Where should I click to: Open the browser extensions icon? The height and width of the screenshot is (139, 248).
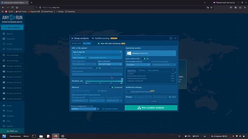pos(240,7)
